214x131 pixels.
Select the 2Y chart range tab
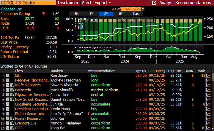coord(106,14)
